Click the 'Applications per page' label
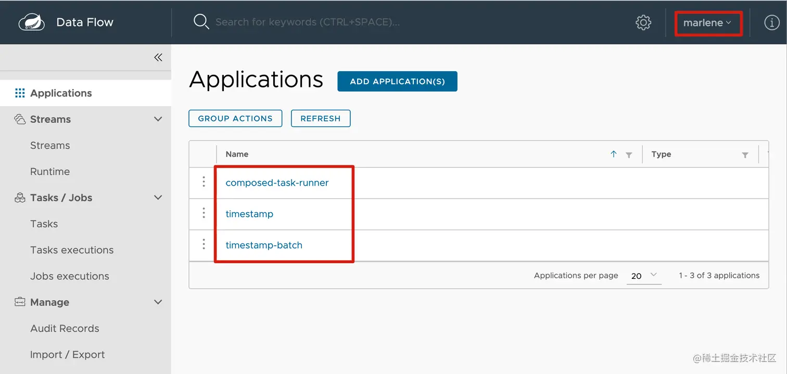Viewport: 787px width, 374px height. pos(576,275)
